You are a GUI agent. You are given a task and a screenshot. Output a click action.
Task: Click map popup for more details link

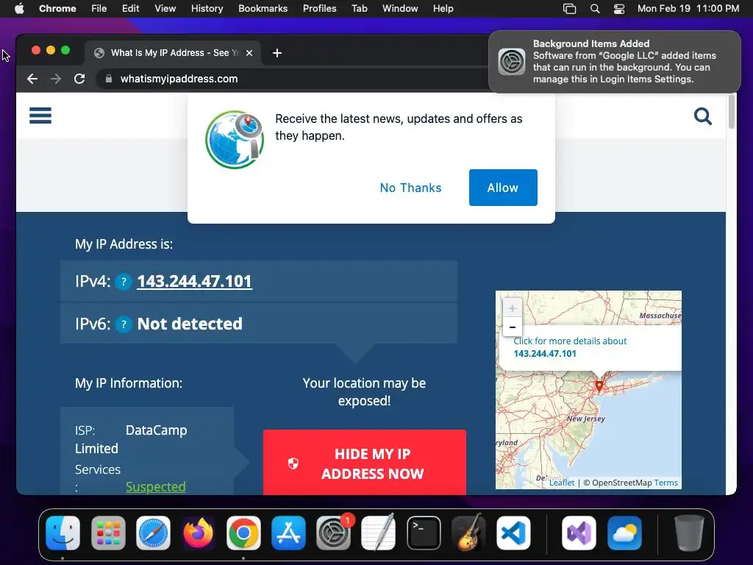[x=570, y=347]
